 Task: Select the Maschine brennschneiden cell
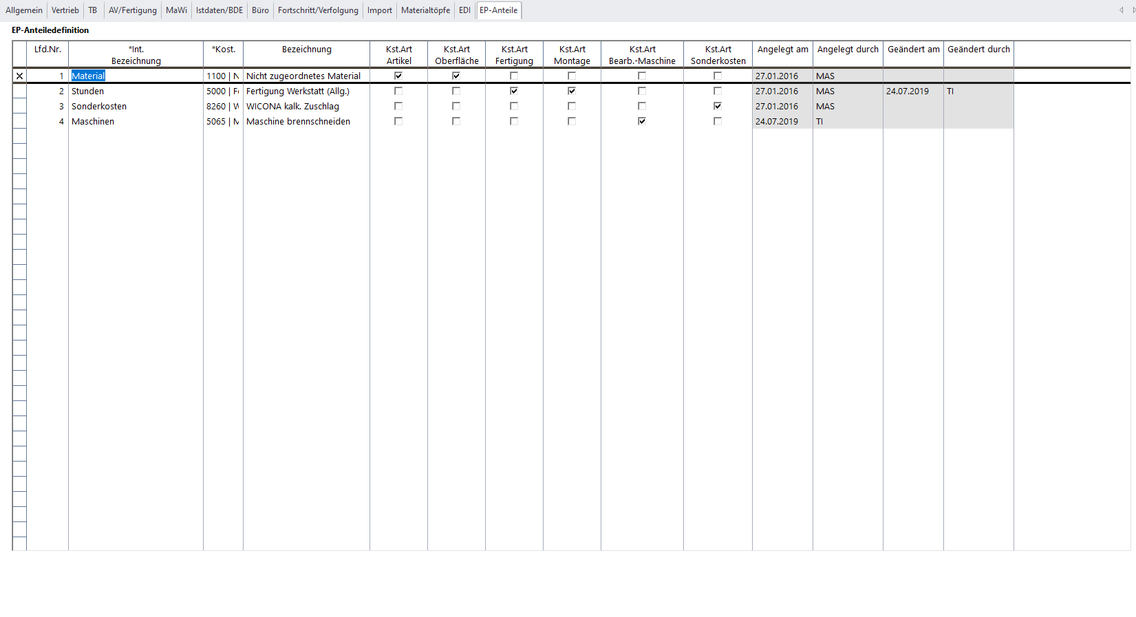click(306, 121)
